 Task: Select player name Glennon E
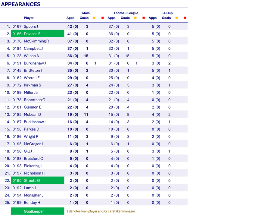[33, 107]
